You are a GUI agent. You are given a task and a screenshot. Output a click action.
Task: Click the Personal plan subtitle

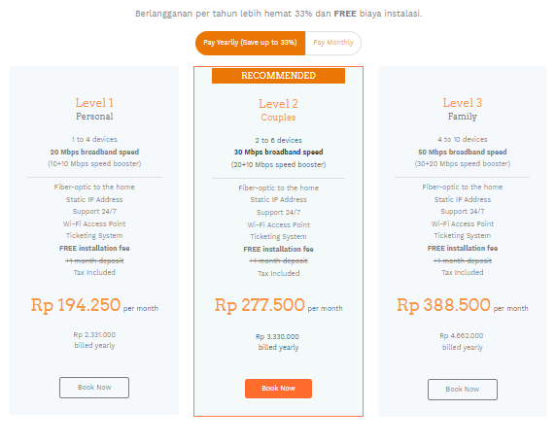pos(94,117)
